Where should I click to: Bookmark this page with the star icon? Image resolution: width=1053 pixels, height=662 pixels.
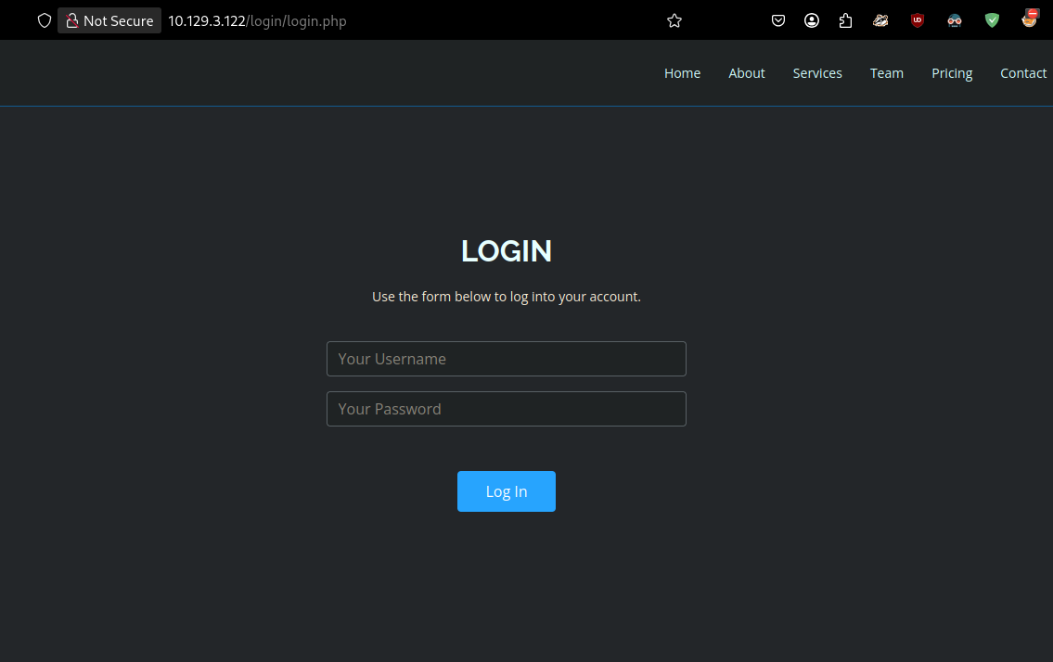[674, 20]
